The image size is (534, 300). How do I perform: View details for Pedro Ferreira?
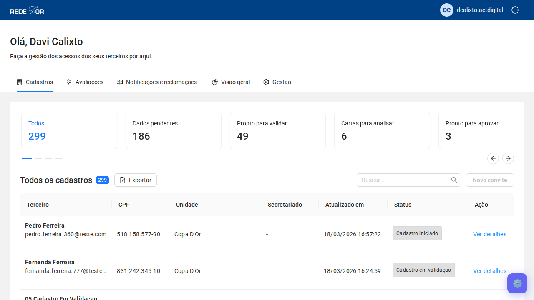489,234
